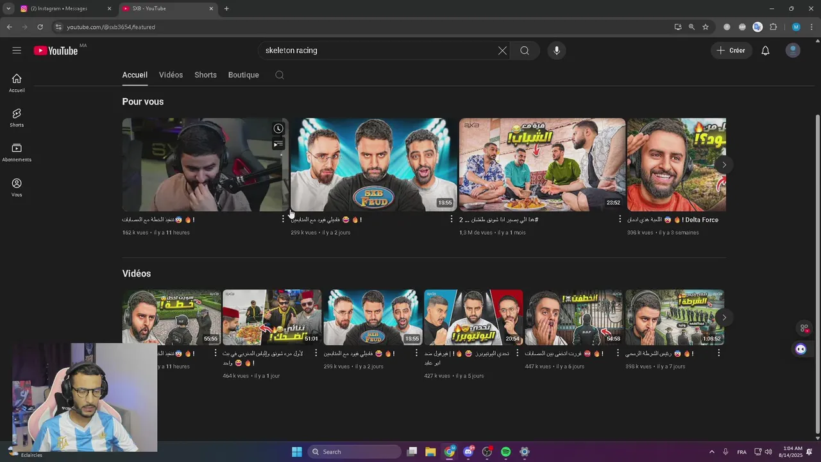Open the taskbar clock and date
821x462 pixels.
point(792,452)
